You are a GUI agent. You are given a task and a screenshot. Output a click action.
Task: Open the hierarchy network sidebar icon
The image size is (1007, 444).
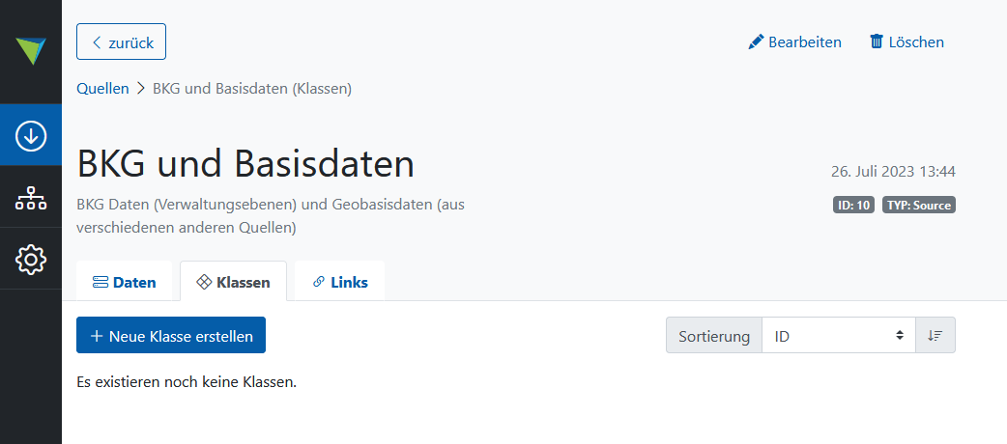(x=31, y=197)
